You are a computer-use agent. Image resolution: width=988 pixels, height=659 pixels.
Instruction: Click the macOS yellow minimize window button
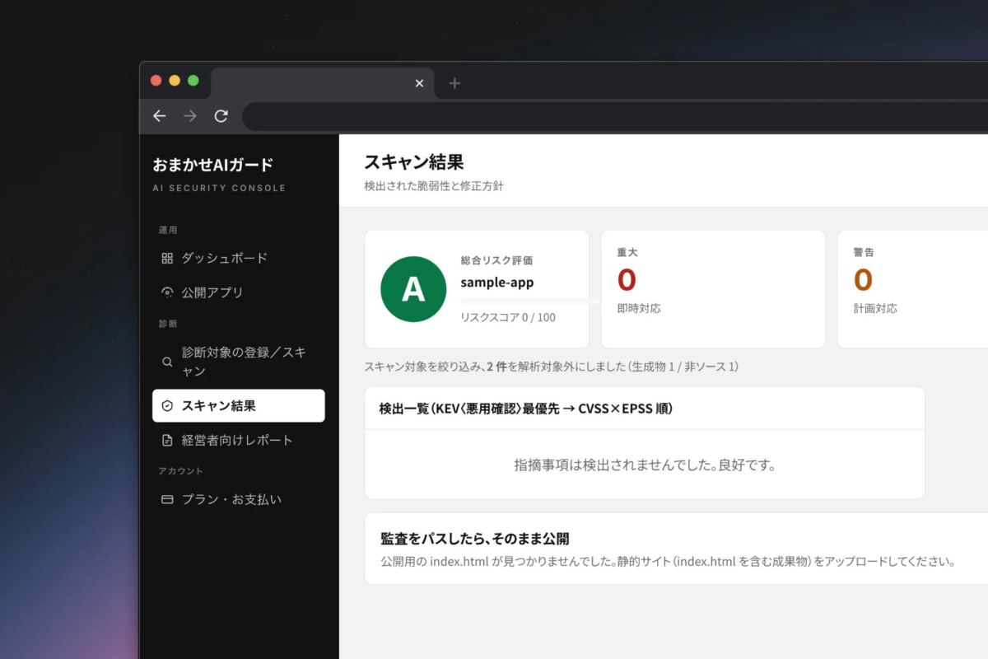[x=175, y=81]
